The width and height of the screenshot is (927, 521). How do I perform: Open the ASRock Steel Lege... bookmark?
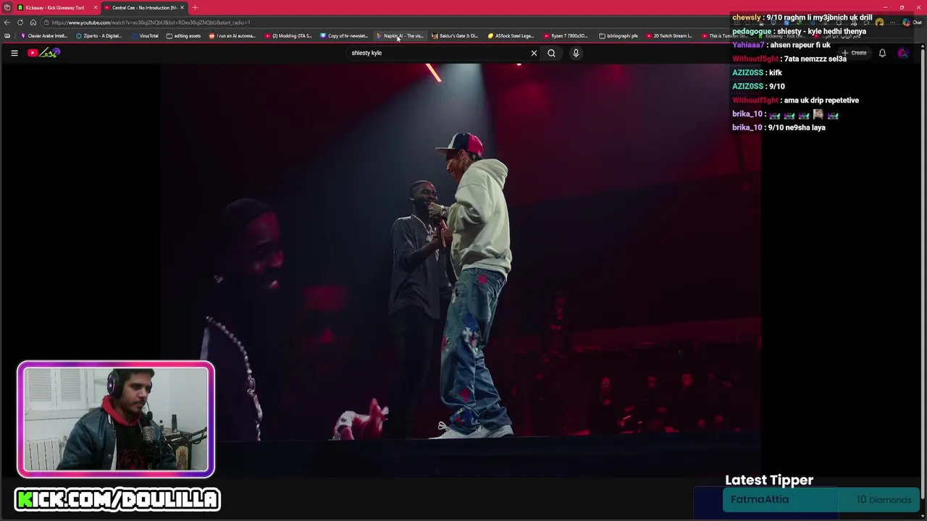pos(511,35)
